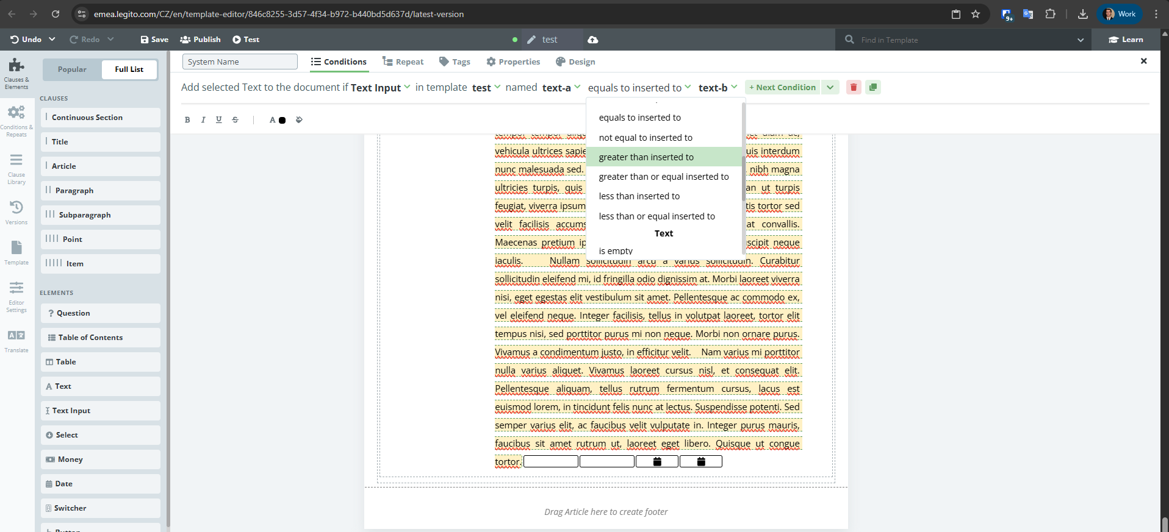Expand the Next Condition arrow dropdown

830,87
